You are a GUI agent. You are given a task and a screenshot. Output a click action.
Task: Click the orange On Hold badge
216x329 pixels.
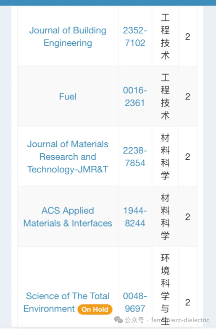(95, 309)
